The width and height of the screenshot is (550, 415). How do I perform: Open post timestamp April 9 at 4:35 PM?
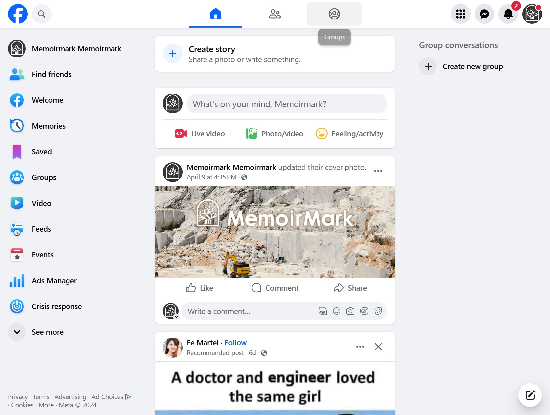(x=211, y=177)
